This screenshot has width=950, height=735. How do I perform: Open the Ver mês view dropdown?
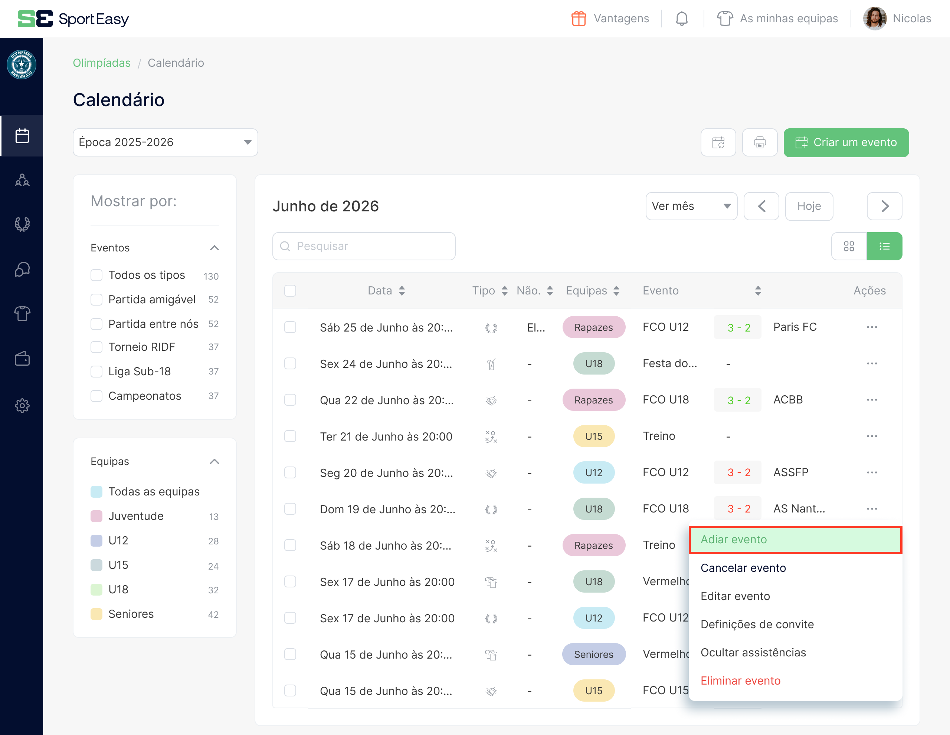click(691, 206)
